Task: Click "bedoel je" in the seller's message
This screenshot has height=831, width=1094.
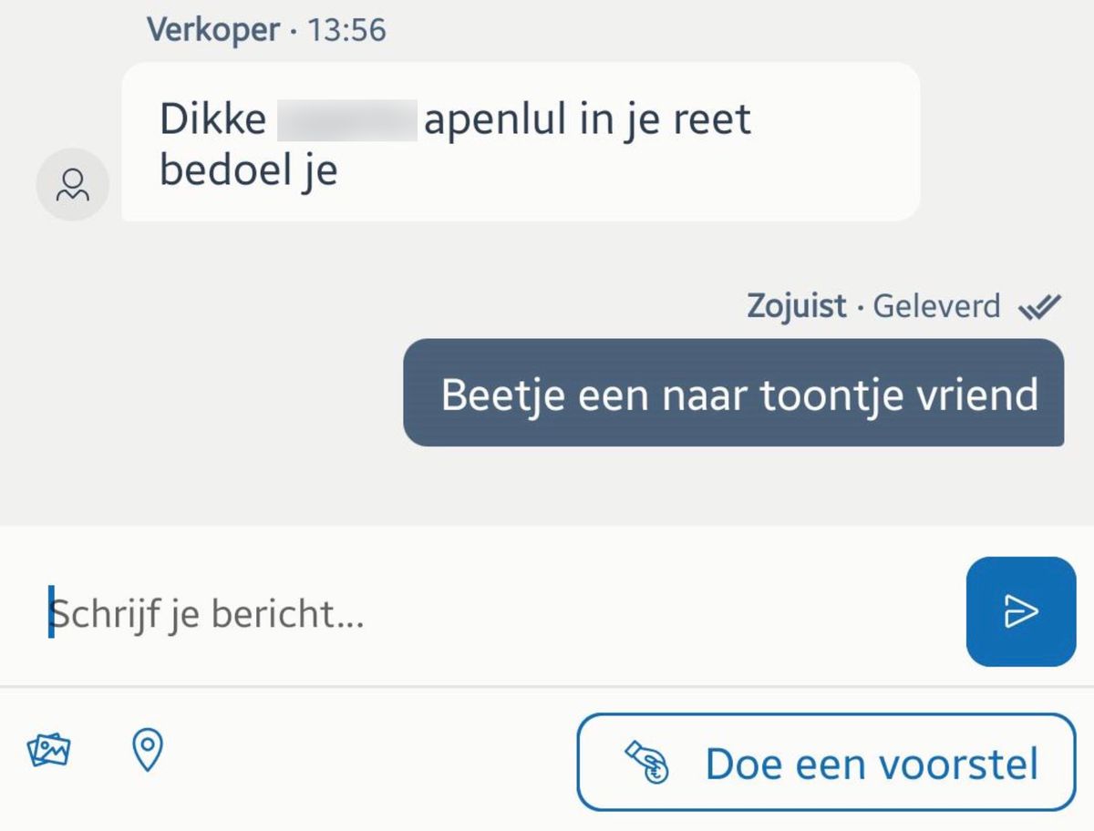Action: point(248,170)
